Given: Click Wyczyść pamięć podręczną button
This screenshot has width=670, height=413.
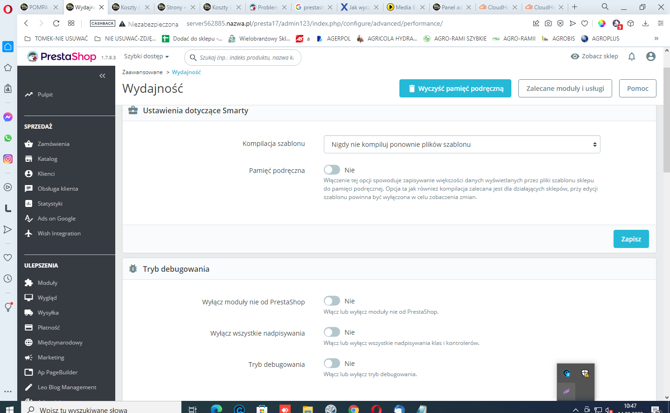Looking at the screenshot, I should coord(455,89).
